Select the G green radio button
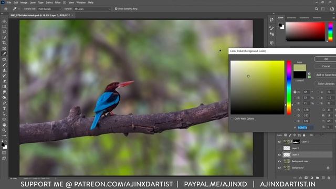 (x=295, y=115)
